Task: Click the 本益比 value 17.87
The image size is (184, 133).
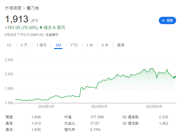Action: [95, 123]
